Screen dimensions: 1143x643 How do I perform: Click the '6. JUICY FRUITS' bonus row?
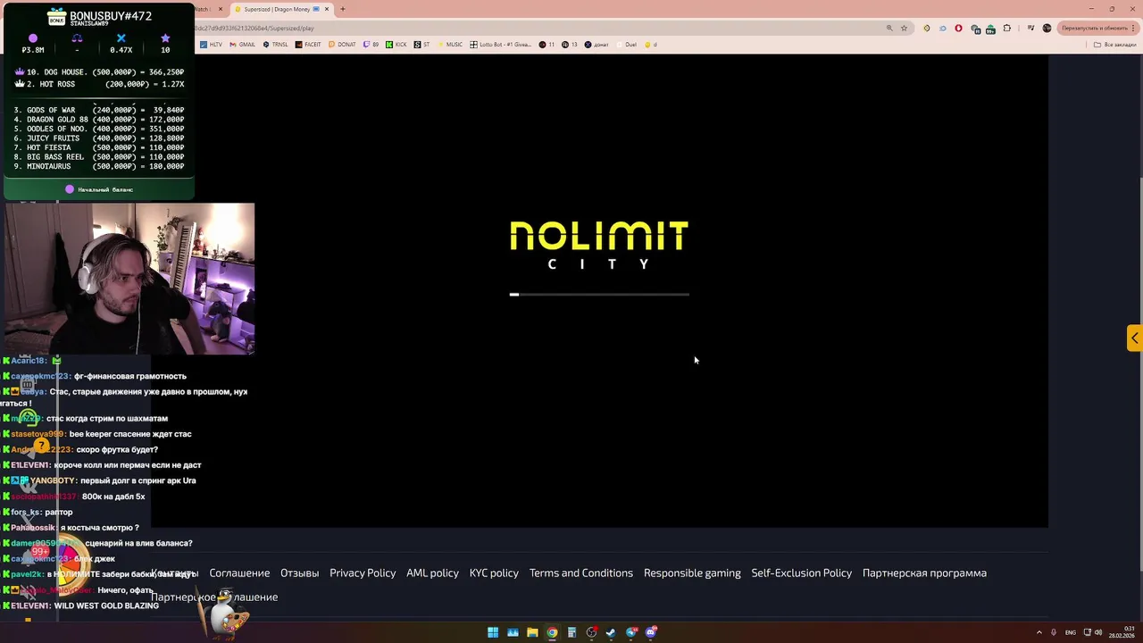(99, 138)
